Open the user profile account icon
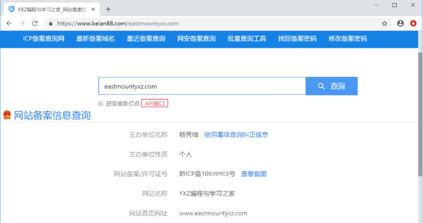 400,23
